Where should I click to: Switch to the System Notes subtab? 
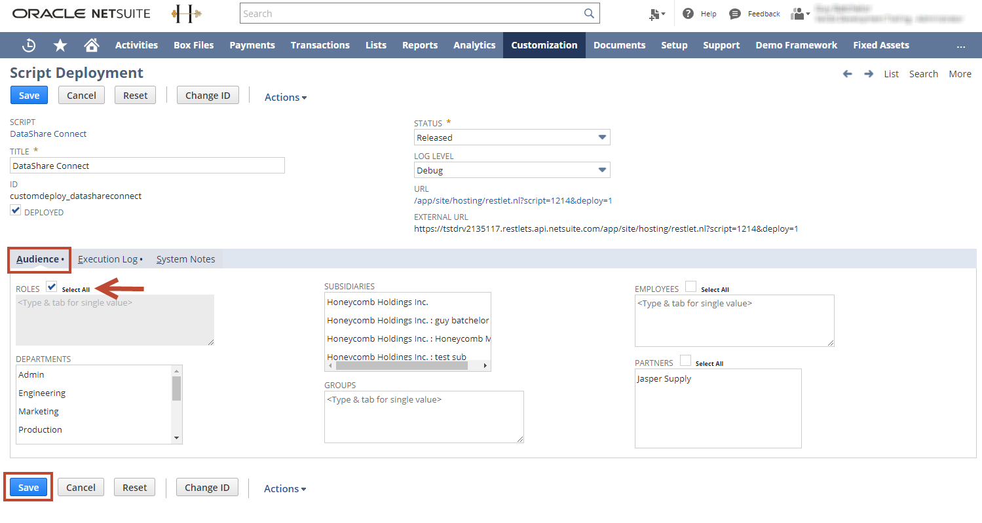(186, 259)
